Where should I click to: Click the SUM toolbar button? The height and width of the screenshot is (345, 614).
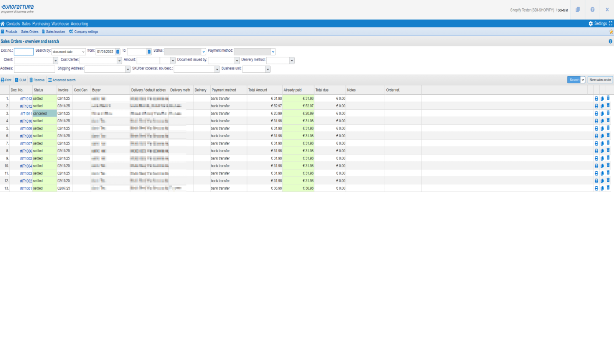pyautogui.click(x=21, y=80)
